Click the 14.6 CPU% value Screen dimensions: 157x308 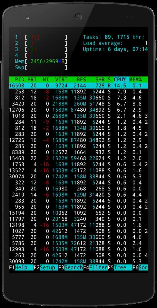120,86
